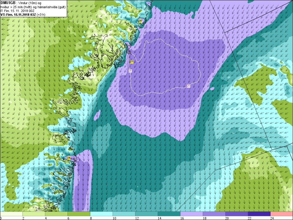Select the 10–12 m/s light teal swatch
This screenshot has width=293, height=220.
(124, 214)
